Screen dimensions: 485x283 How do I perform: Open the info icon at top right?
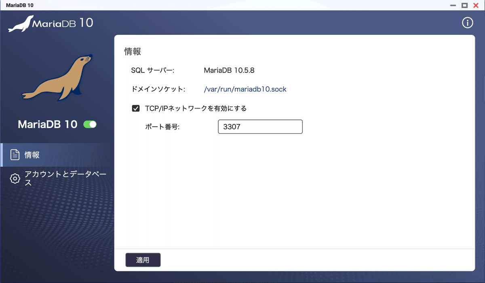coord(467,23)
